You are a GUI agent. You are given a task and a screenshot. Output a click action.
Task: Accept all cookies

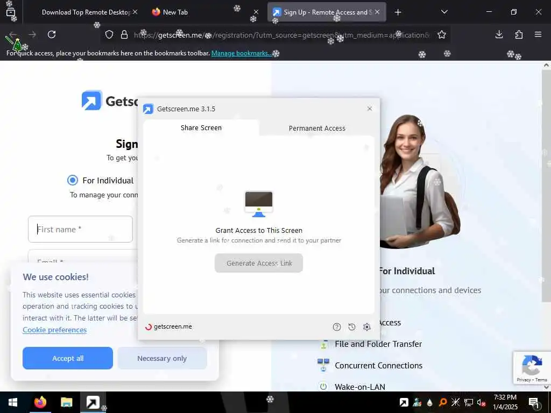pos(68,358)
